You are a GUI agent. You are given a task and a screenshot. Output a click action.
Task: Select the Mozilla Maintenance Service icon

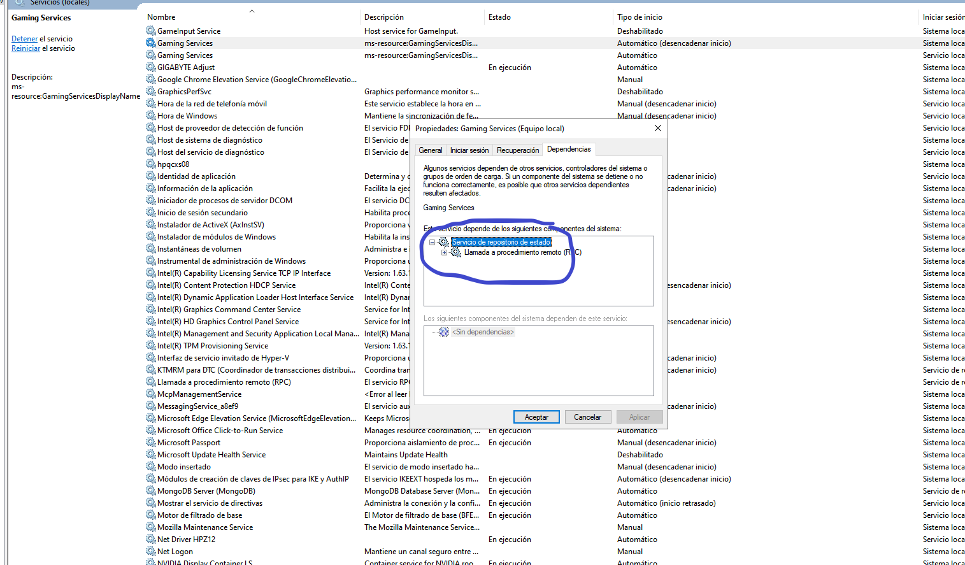(151, 527)
